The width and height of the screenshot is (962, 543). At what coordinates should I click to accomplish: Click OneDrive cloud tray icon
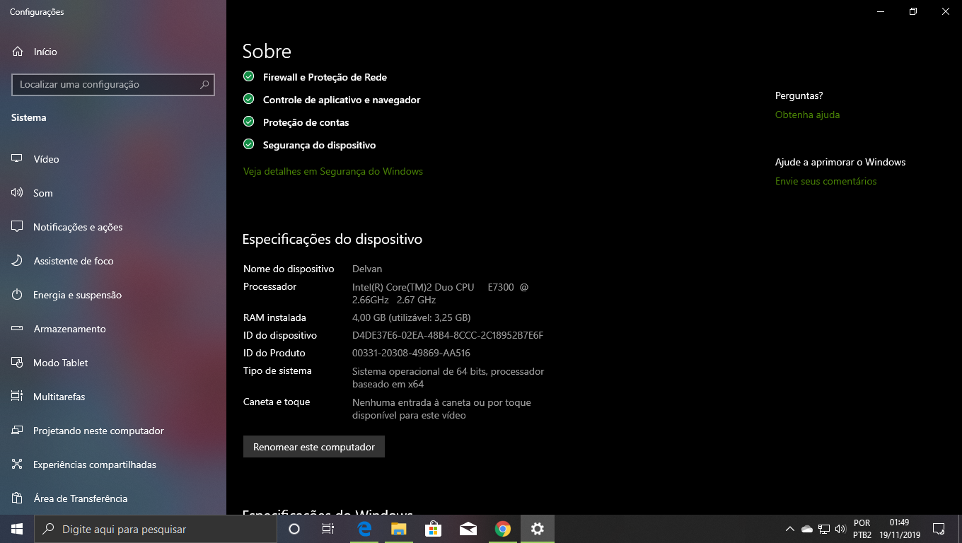tap(807, 529)
